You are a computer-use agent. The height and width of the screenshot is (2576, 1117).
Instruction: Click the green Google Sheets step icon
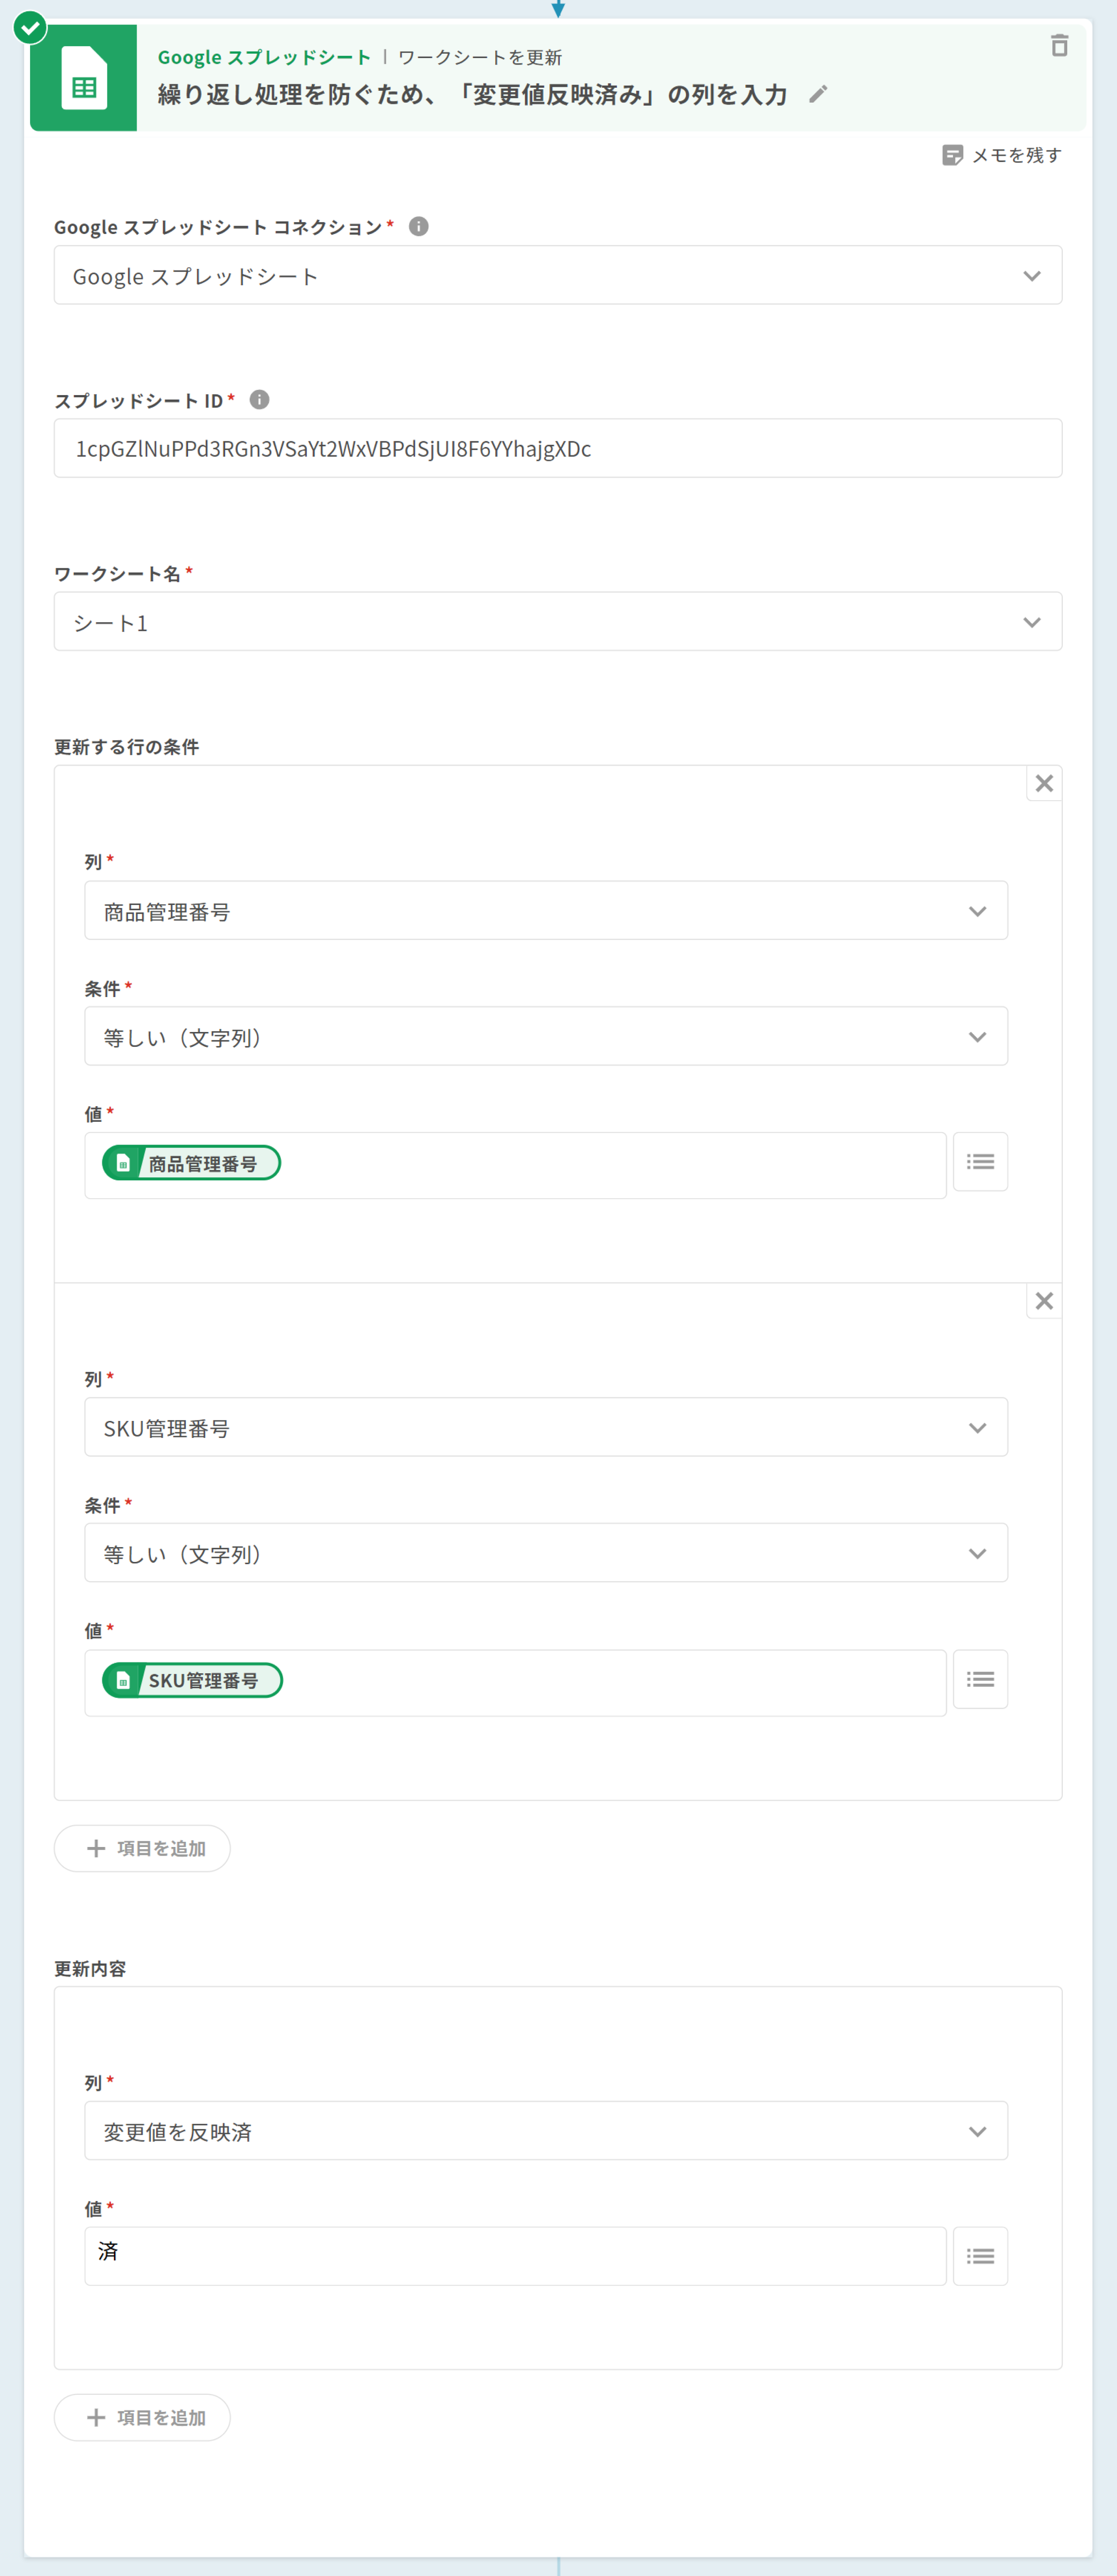point(84,79)
